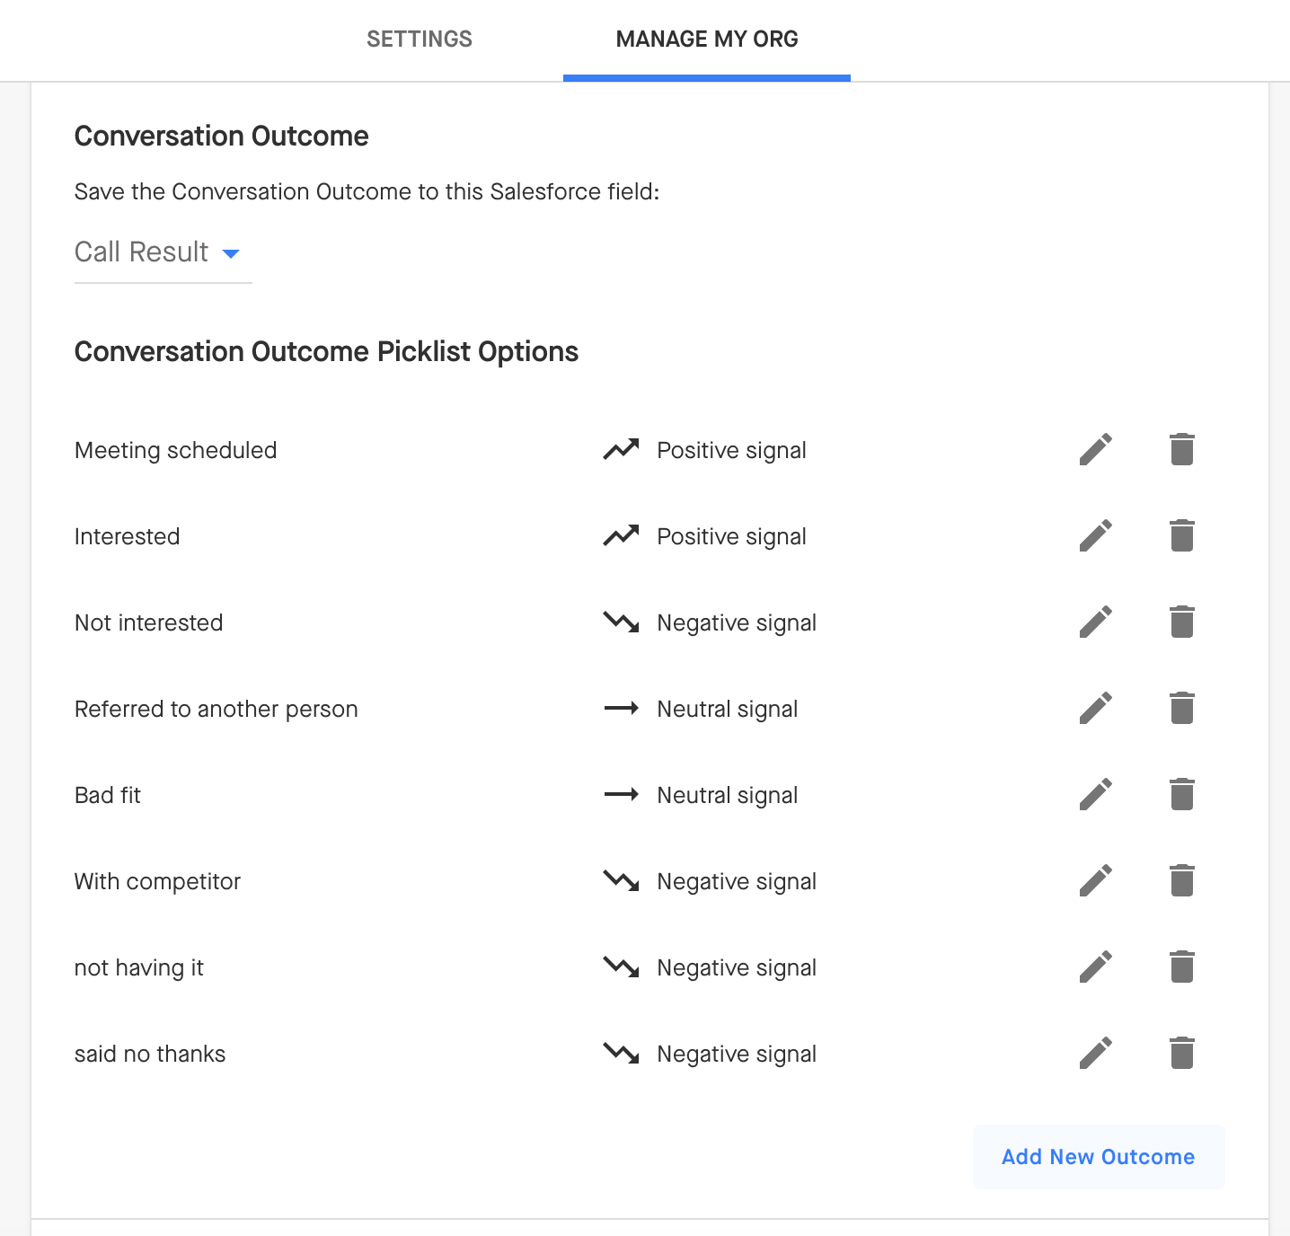The height and width of the screenshot is (1236, 1290).
Task: Edit the Not interested outcome
Action: click(1096, 622)
